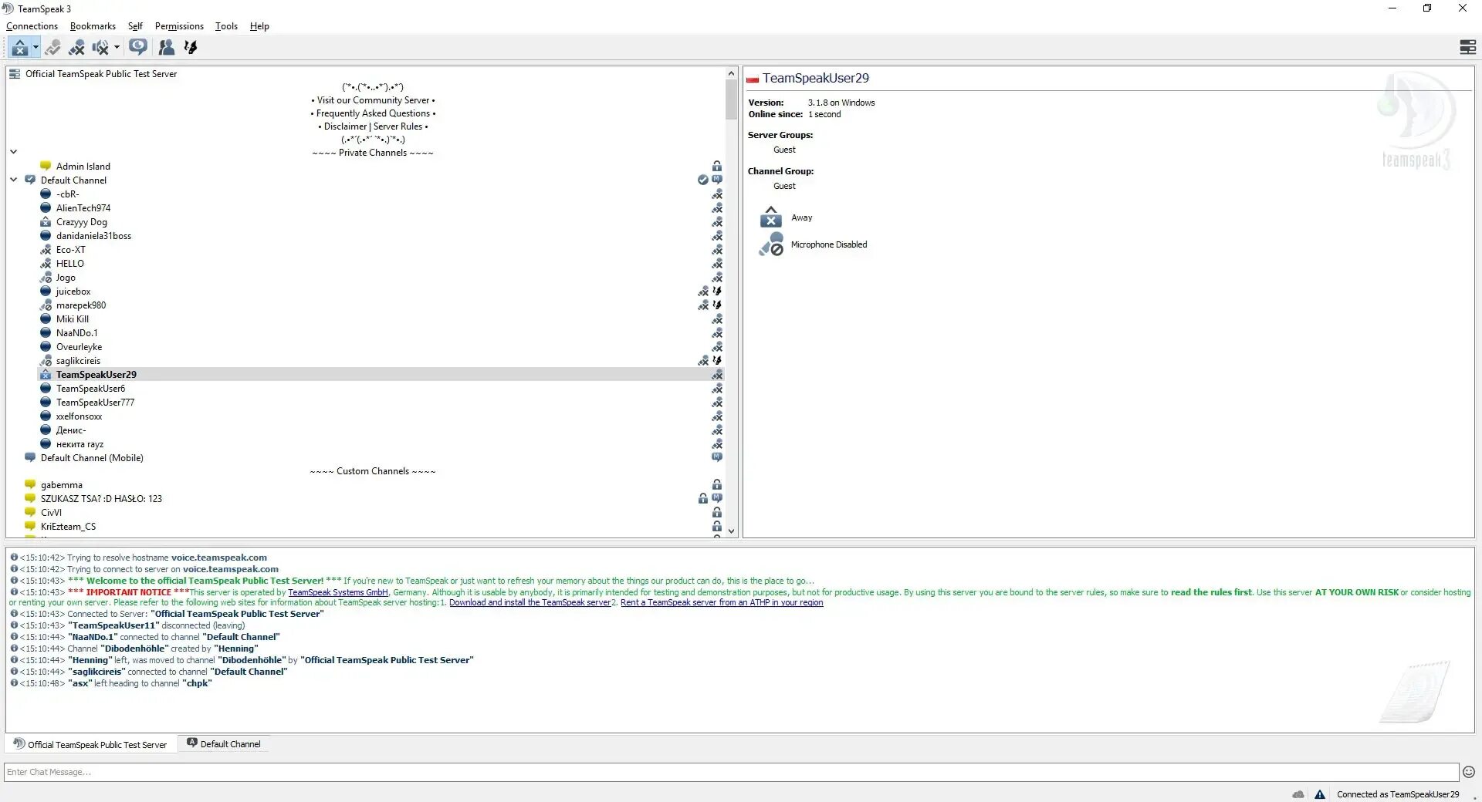Click the padlock icon on gabemma row
This screenshot has width=1482, height=802.
(x=717, y=484)
